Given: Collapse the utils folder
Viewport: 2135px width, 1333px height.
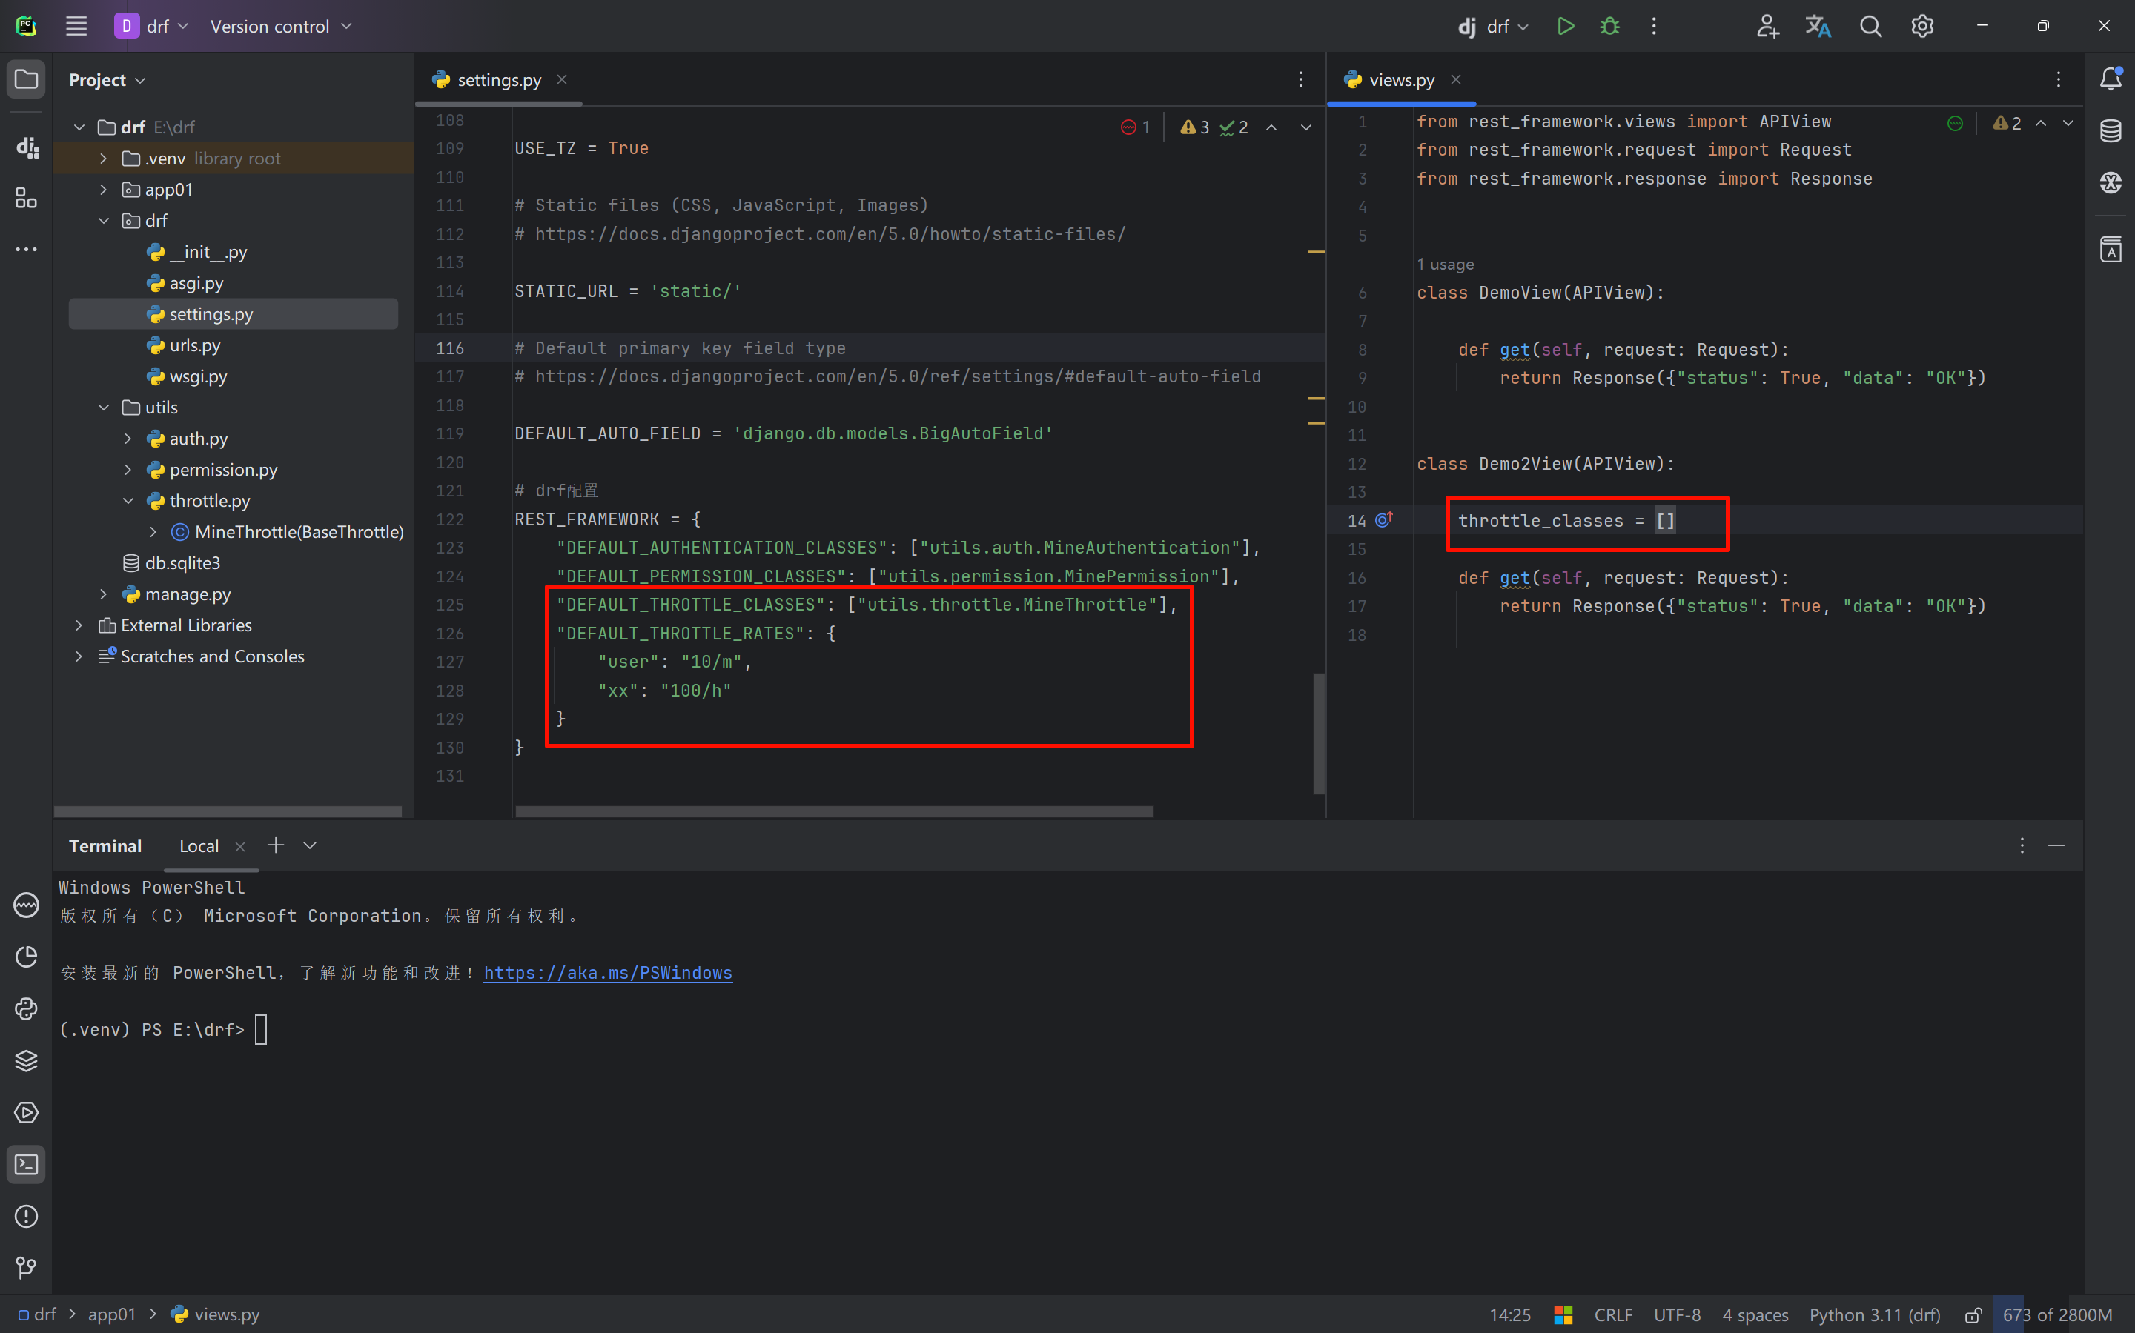Looking at the screenshot, I should point(103,408).
